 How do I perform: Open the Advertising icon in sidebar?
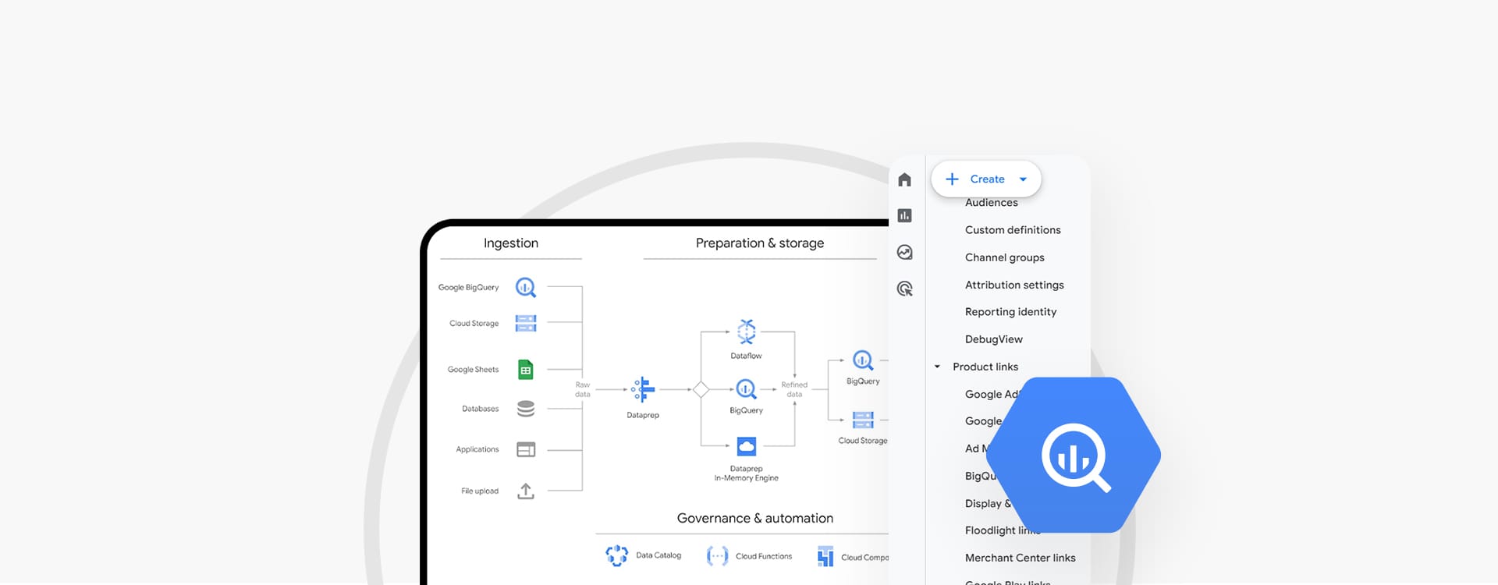click(x=904, y=289)
